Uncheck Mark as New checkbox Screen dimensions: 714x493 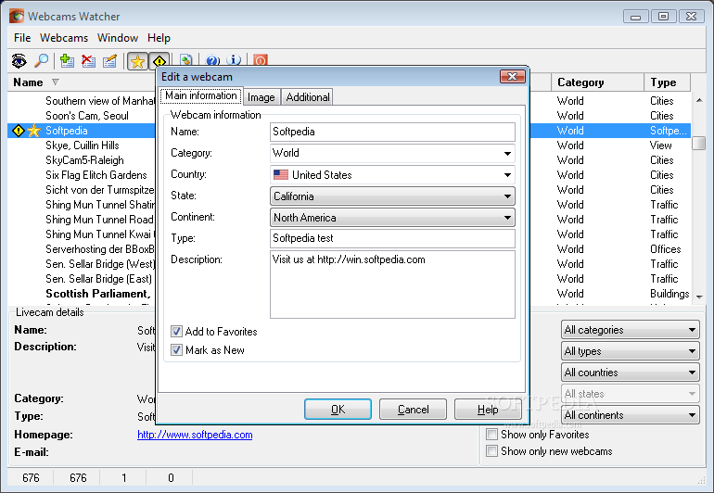(x=177, y=350)
